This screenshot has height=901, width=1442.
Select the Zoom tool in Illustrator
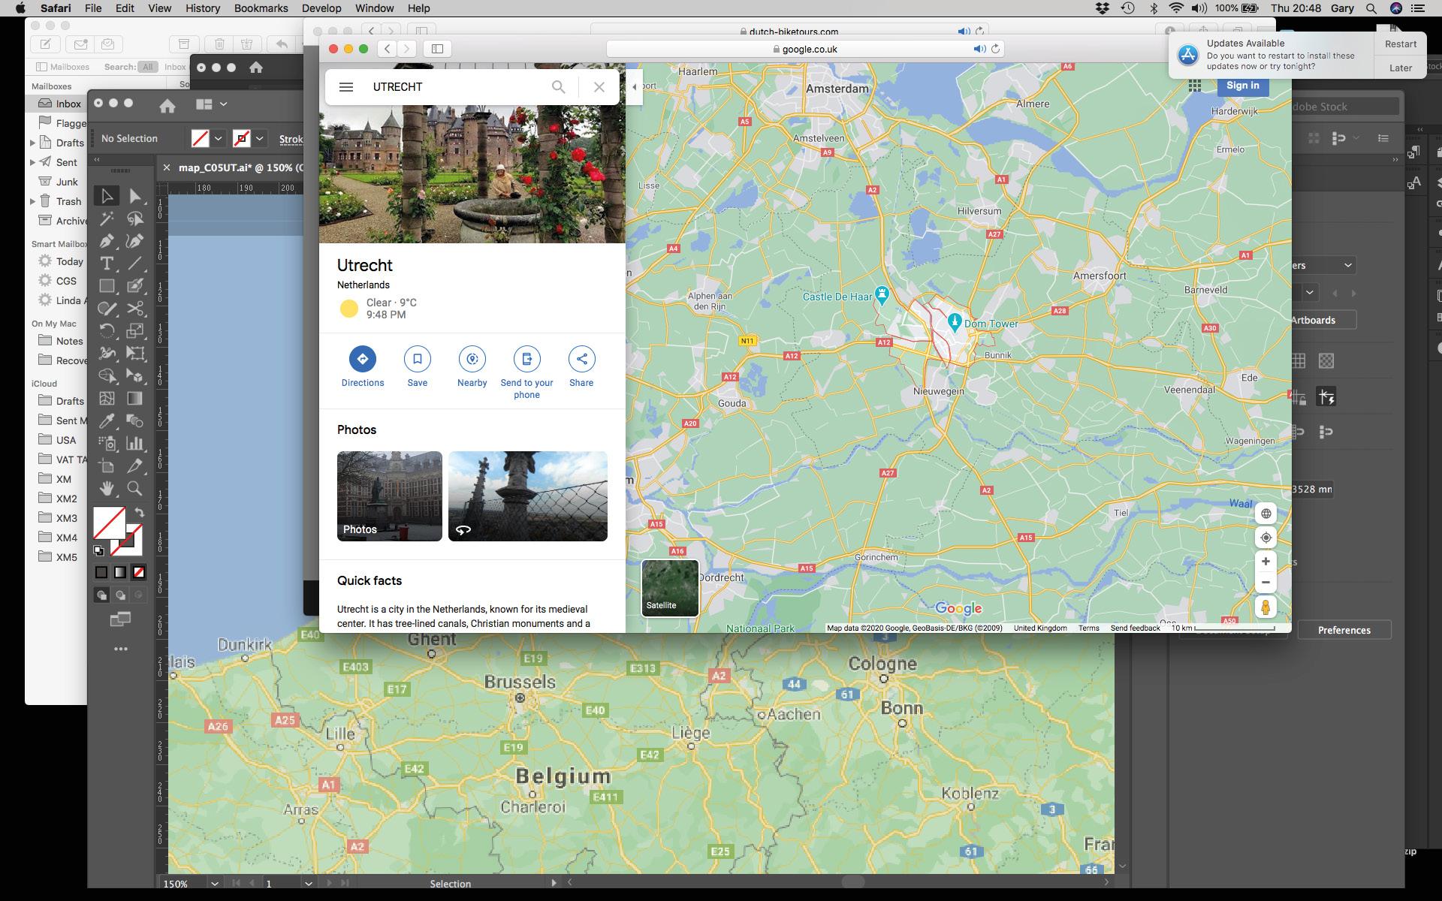tap(135, 489)
